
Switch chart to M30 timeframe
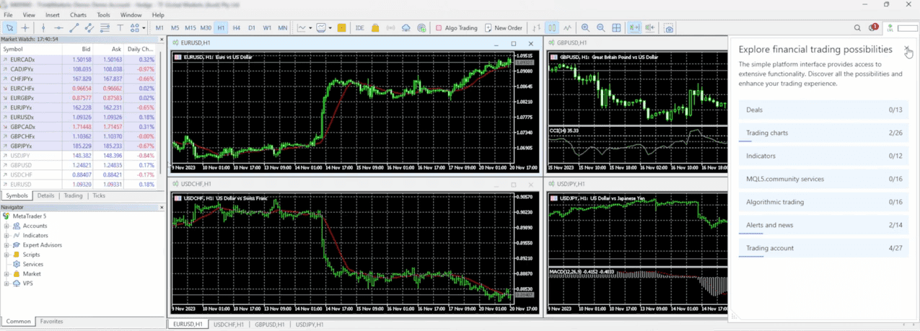click(x=206, y=28)
